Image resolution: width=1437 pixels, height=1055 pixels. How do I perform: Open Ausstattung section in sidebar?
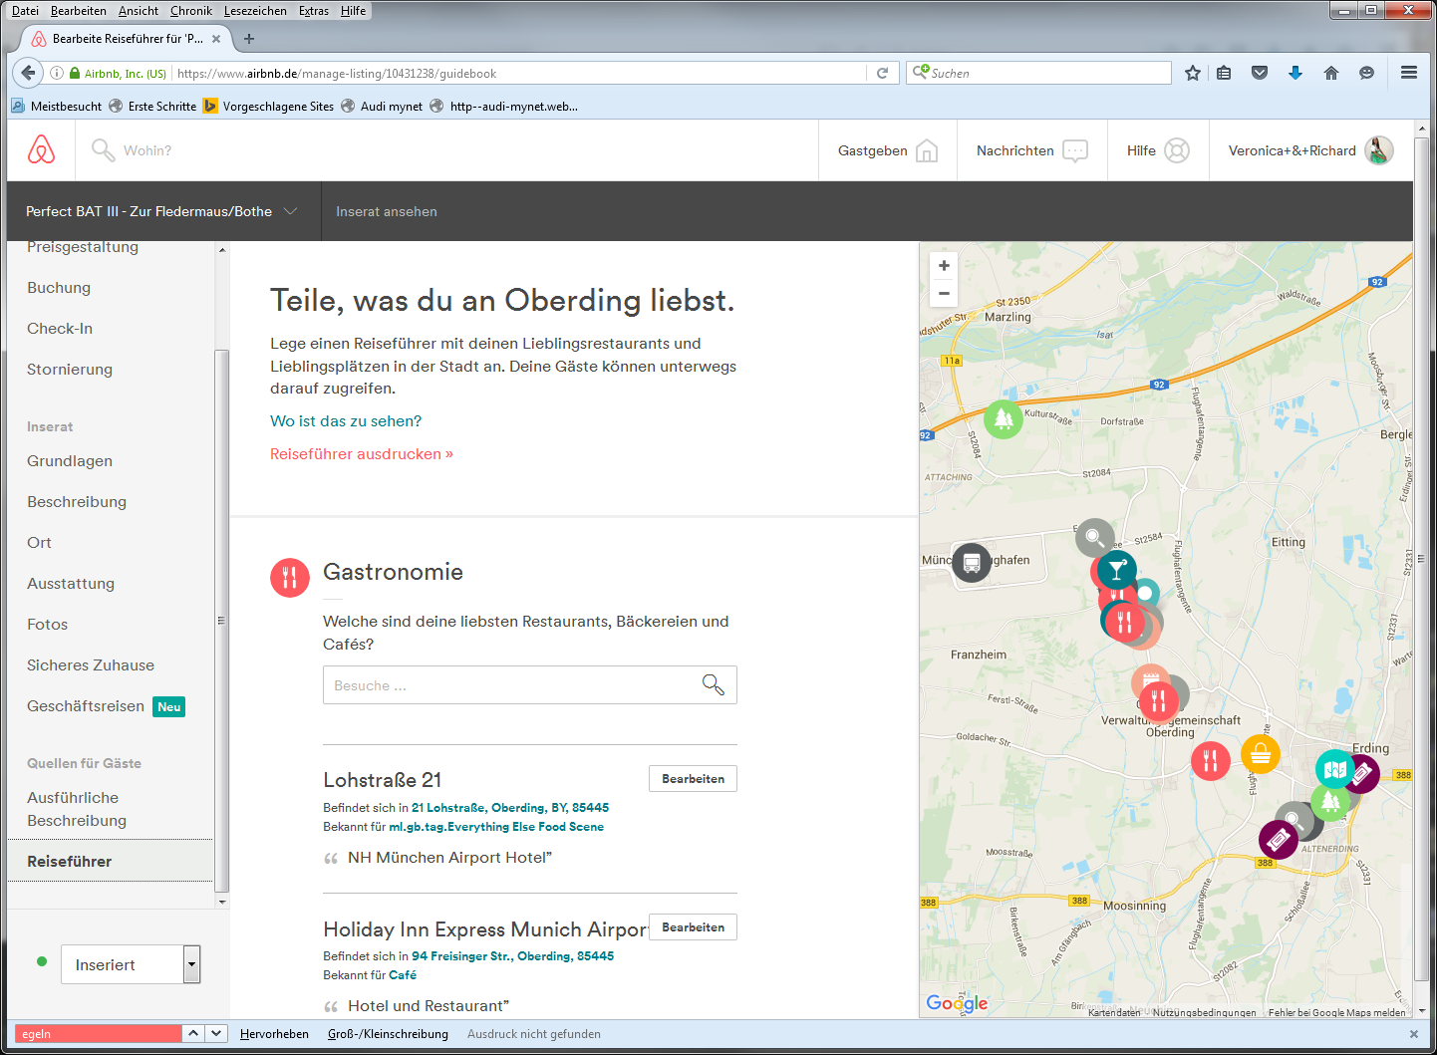71,583
